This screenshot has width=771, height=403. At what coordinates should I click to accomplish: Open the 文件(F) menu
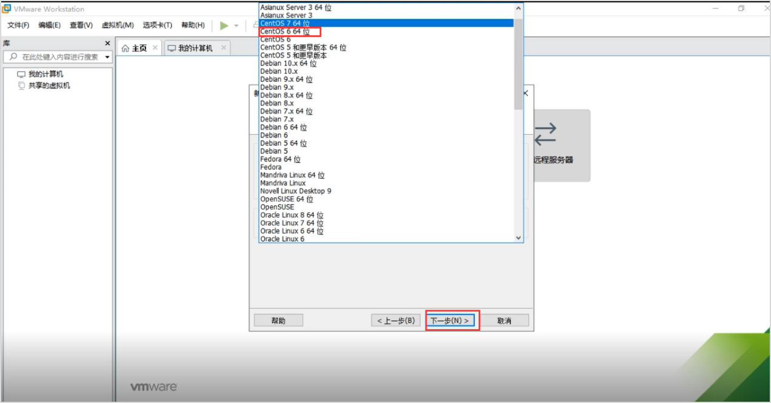[18, 25]
